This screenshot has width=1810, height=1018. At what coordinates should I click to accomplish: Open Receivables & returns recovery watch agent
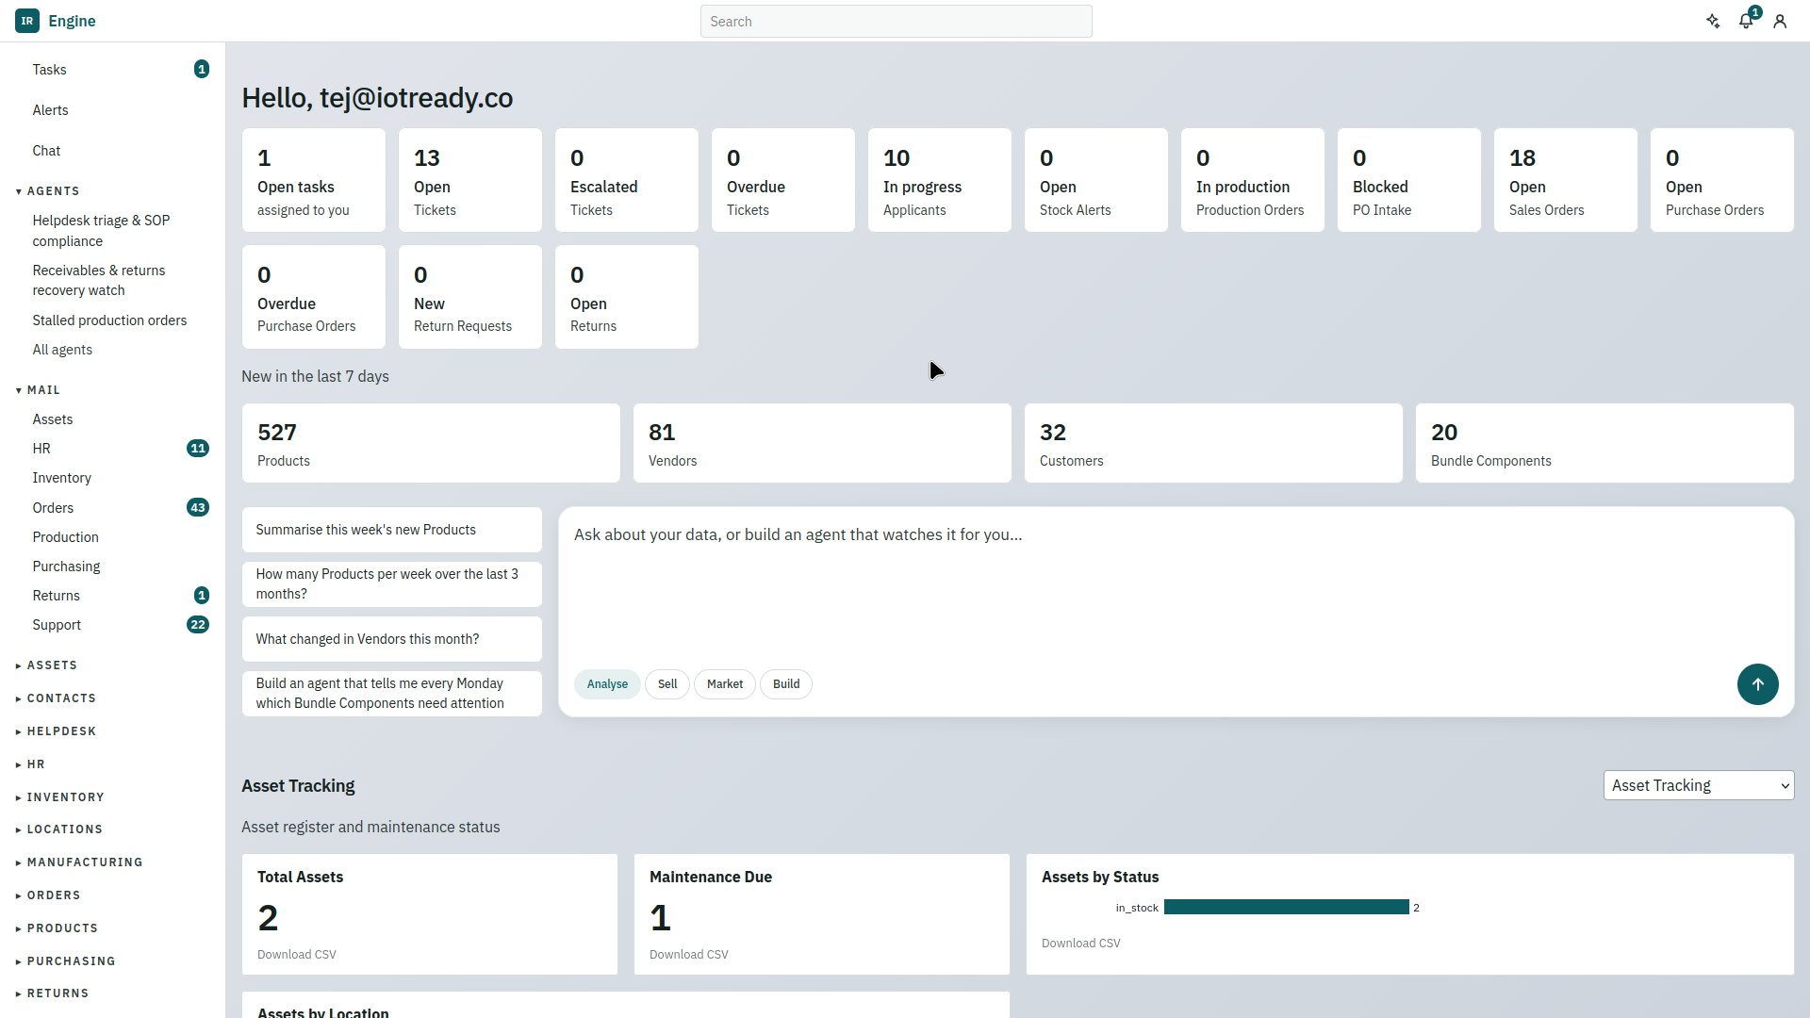pyautogui.click(x=99, y=281)
